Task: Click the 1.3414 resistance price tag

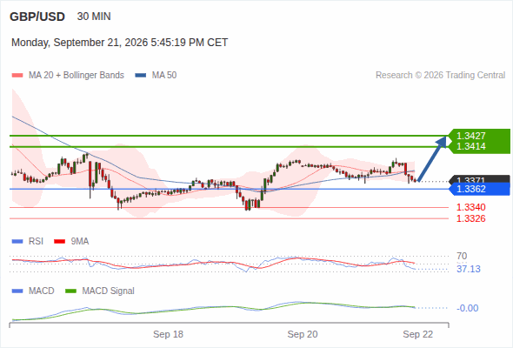Action: tap(479, 147)
